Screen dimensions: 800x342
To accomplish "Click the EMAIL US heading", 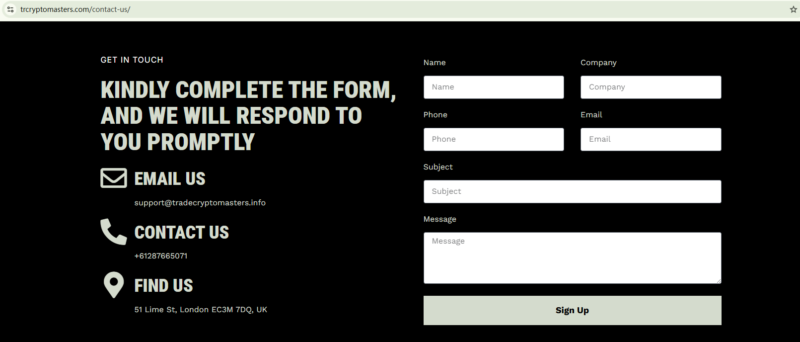I will point(170,179).
